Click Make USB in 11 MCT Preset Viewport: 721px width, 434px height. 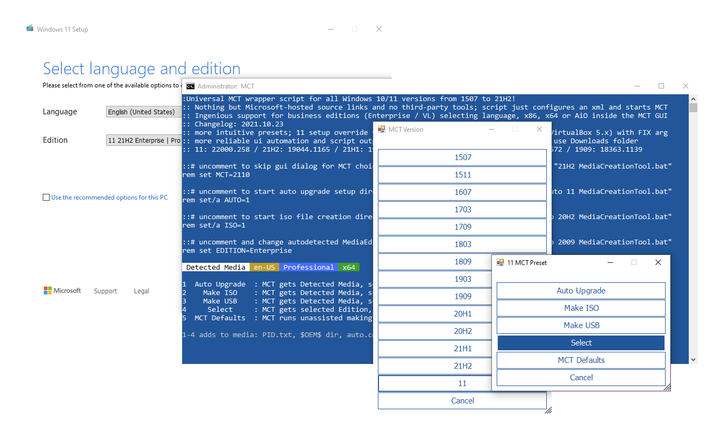[581, 325]
